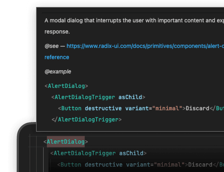Select the highlighted AlertDialog tag in the editor
This screenshot has height=172, width=224.
coord(65,142)
